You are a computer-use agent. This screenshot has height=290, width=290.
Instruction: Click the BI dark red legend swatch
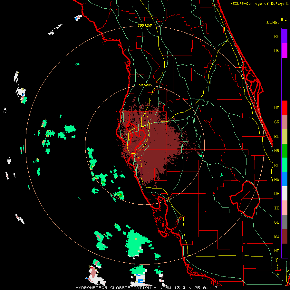tap(285, 237)
